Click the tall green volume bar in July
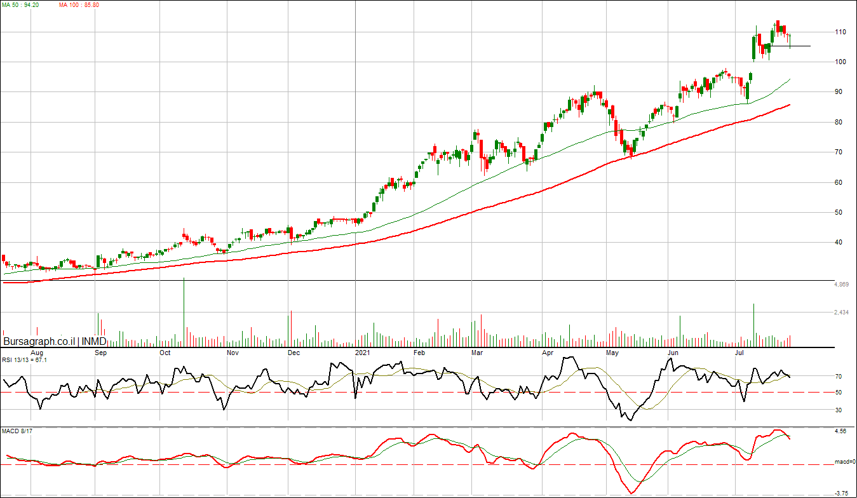This screenshot has height=498, width=857. [753, 325]
